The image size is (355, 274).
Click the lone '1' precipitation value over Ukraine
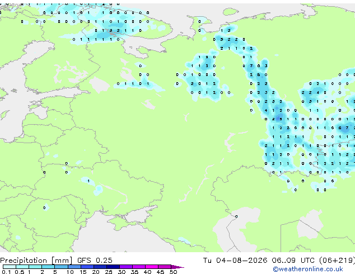point(88,181)
